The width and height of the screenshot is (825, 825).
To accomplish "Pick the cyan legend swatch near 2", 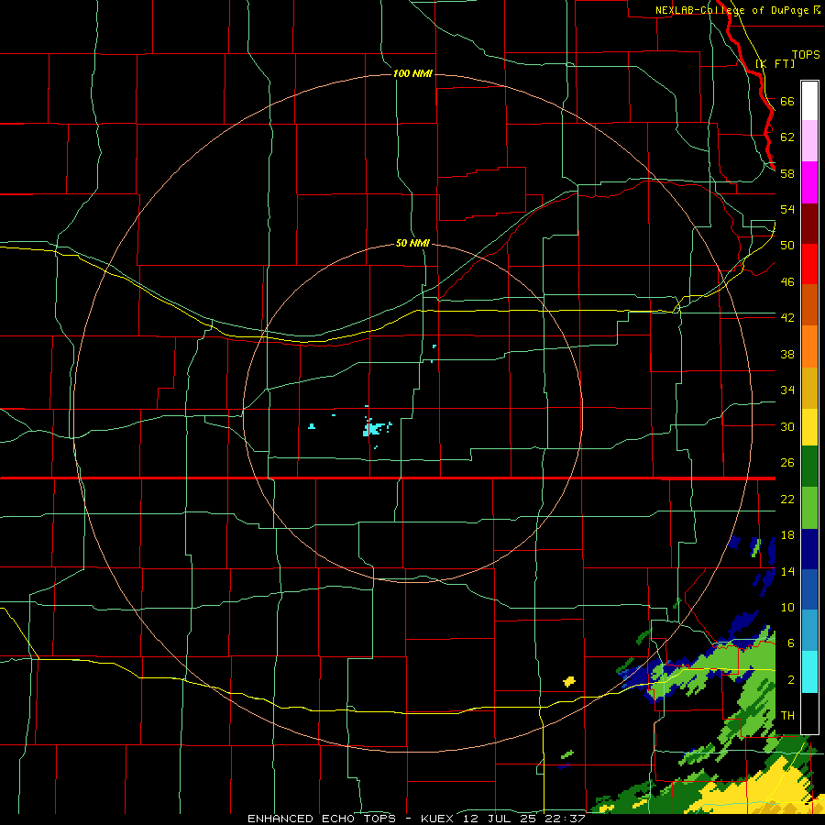I will pos(809,672).
